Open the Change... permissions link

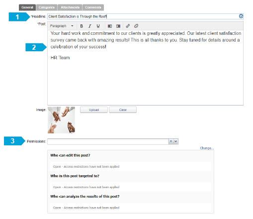pyautogui.click(x=207, y=148)
